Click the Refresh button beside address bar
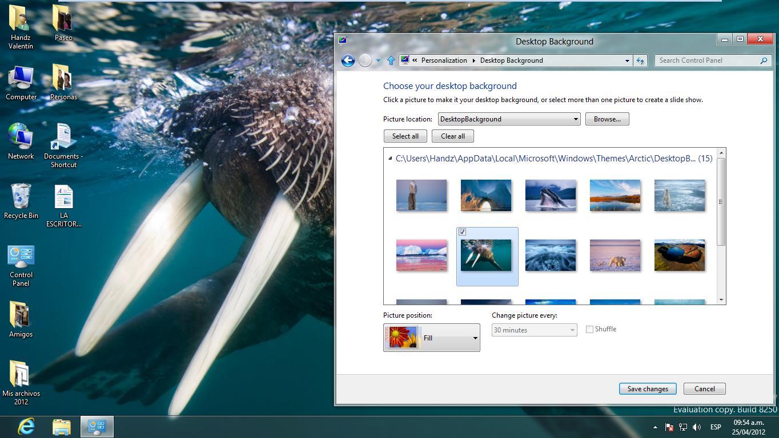The height and width of the screenshot is (438, 779). [640, 60]
